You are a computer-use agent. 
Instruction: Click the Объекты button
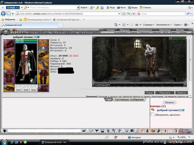coord(181,92)
